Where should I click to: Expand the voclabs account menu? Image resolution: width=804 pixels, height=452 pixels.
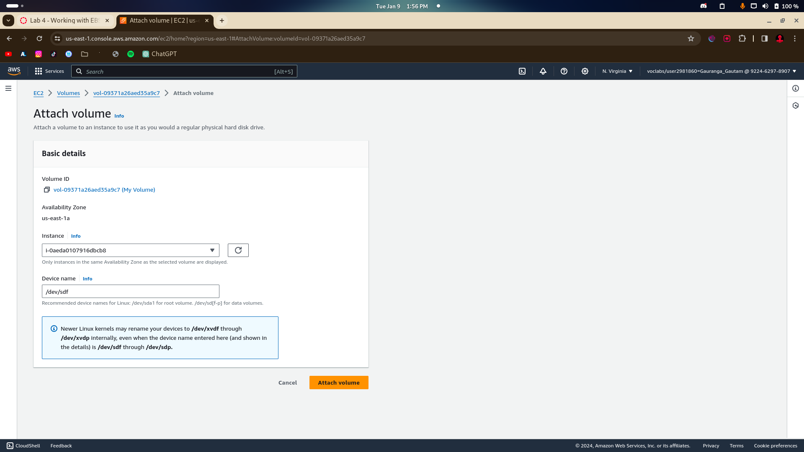[x=721, y=71]
